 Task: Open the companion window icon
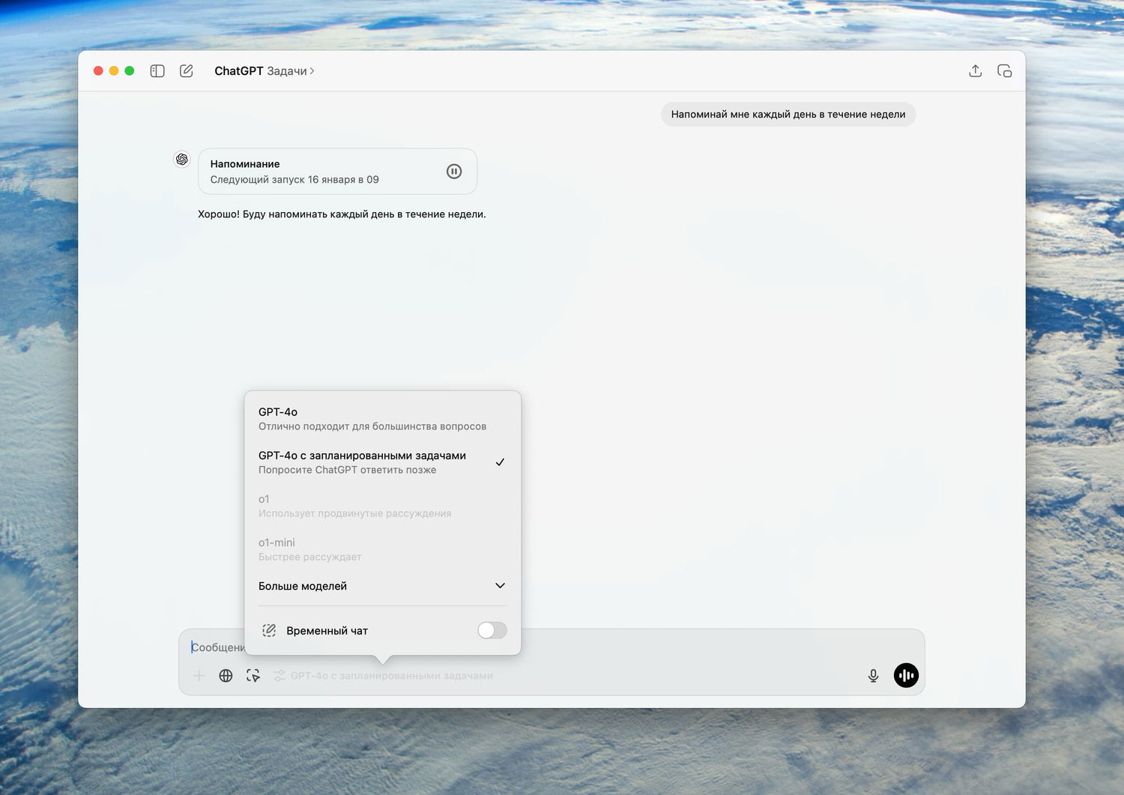tap(1005, 71)
